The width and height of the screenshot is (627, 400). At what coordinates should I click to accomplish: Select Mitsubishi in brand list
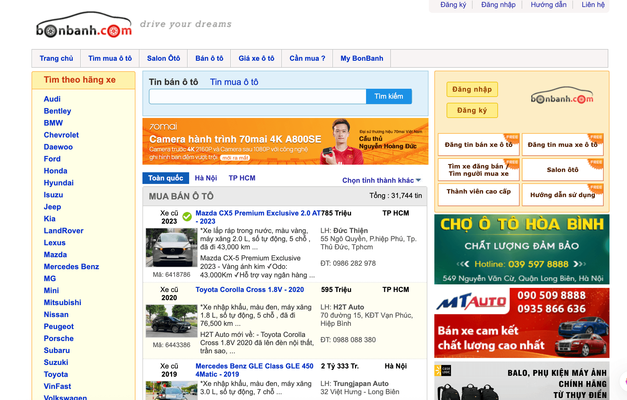coord(62,302)
